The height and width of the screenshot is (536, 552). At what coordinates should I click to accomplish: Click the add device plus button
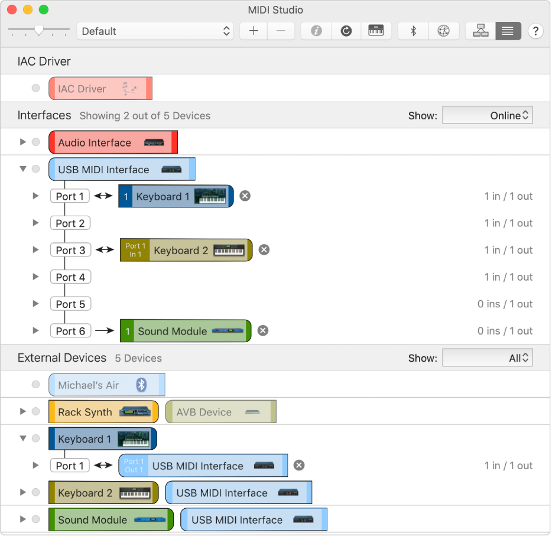point(254,31)
